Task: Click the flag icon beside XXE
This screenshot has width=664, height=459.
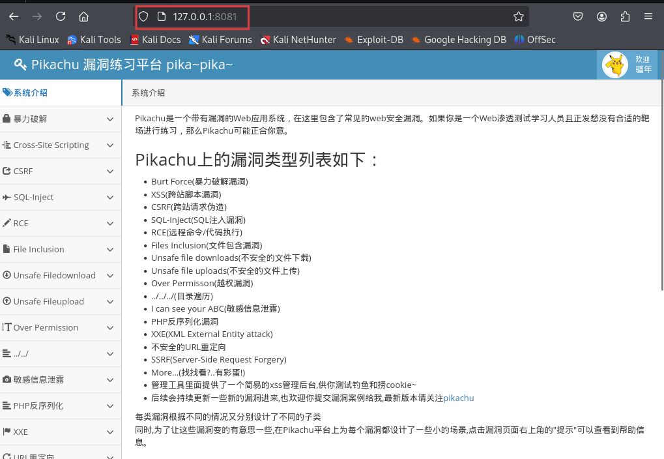Action: (7, 432)
